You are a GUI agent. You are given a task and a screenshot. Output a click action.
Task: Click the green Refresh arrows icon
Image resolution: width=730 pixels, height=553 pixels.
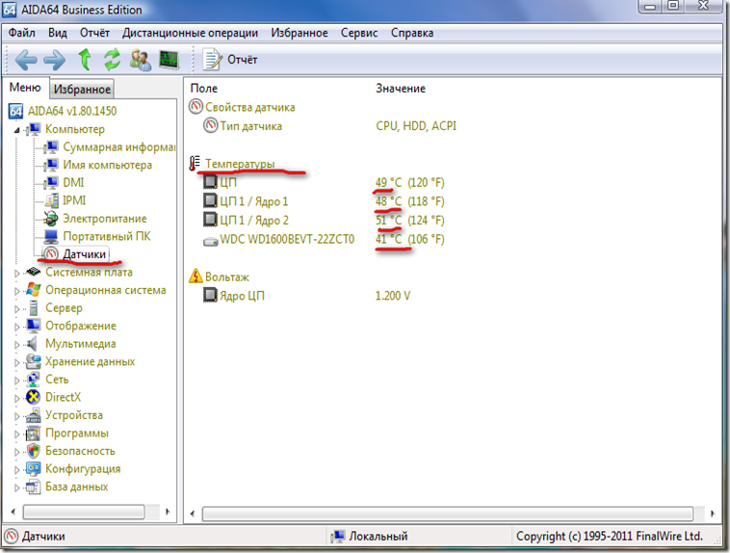[113, 59]
